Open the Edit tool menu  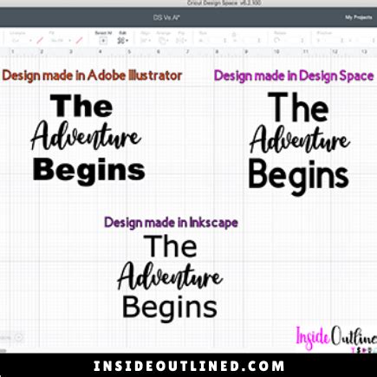click(122, 41)
